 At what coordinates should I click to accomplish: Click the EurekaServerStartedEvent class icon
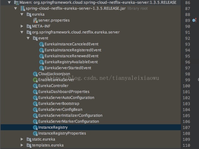pos(41,68)
